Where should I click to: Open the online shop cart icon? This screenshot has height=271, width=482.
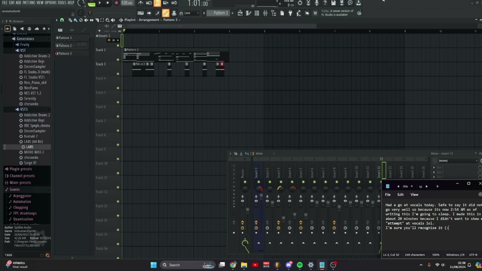315,13
